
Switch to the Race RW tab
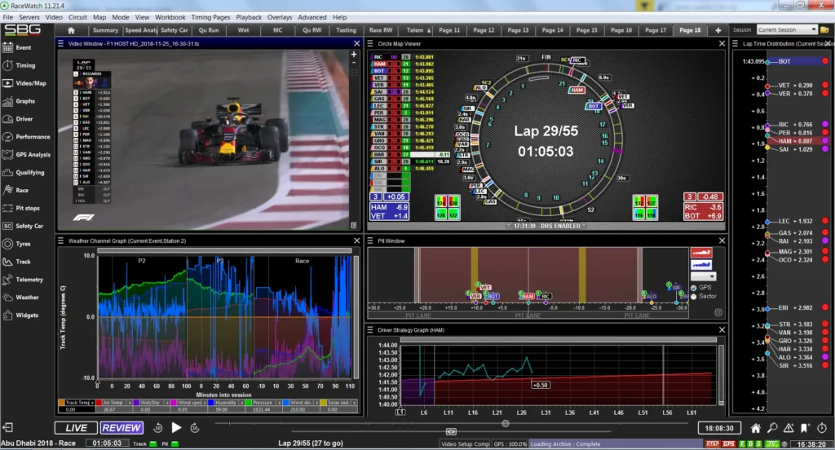[x=381, y=30]
